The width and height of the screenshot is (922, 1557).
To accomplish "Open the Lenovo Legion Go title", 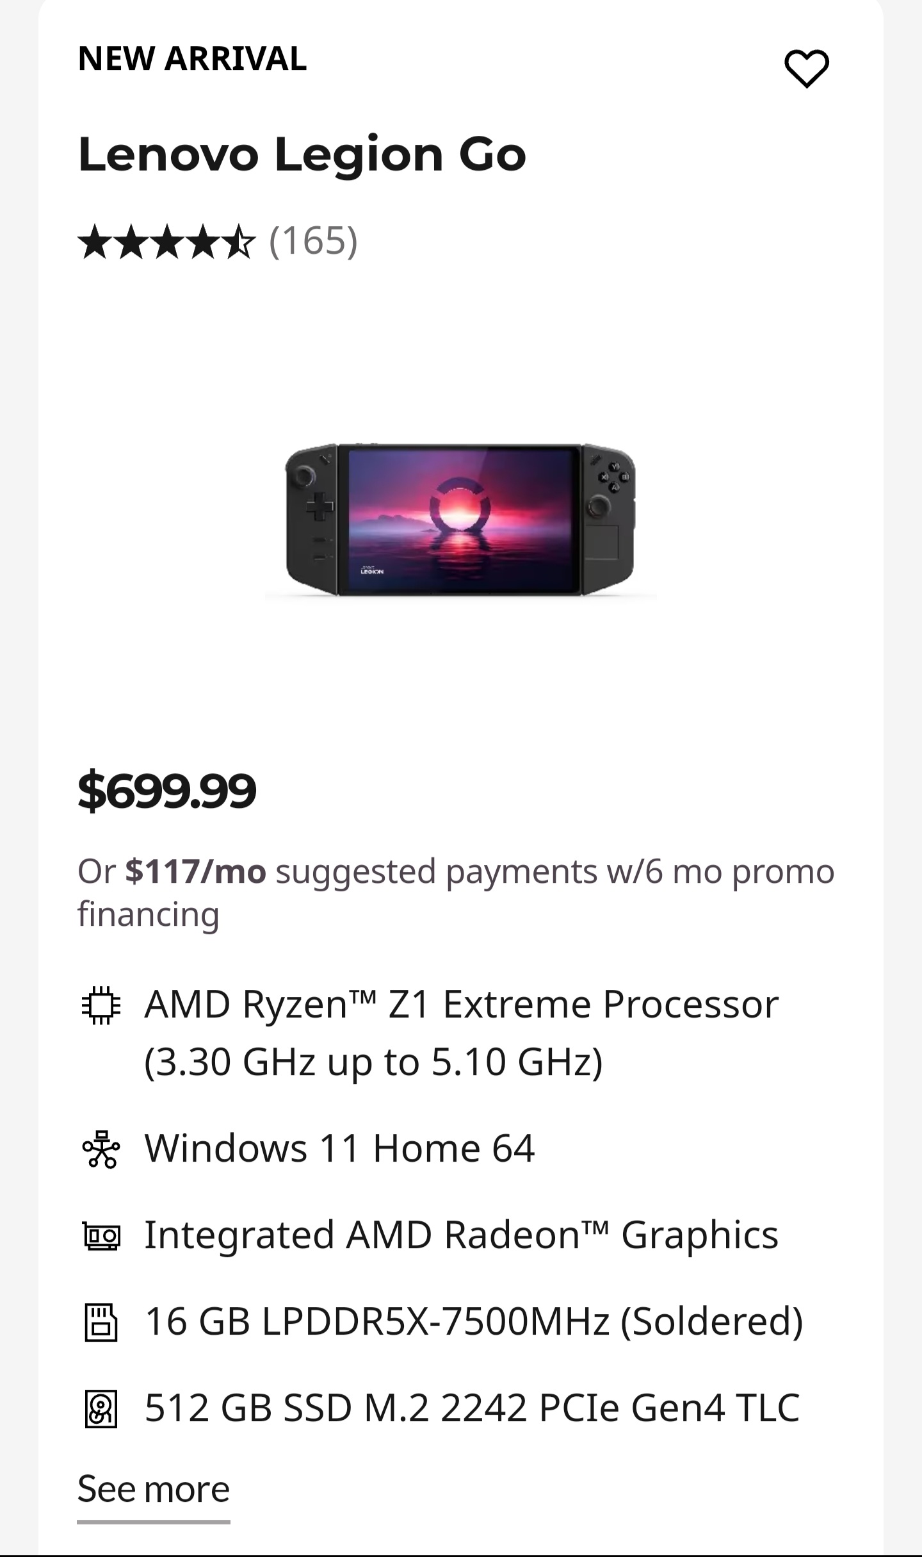I will 302,154.
